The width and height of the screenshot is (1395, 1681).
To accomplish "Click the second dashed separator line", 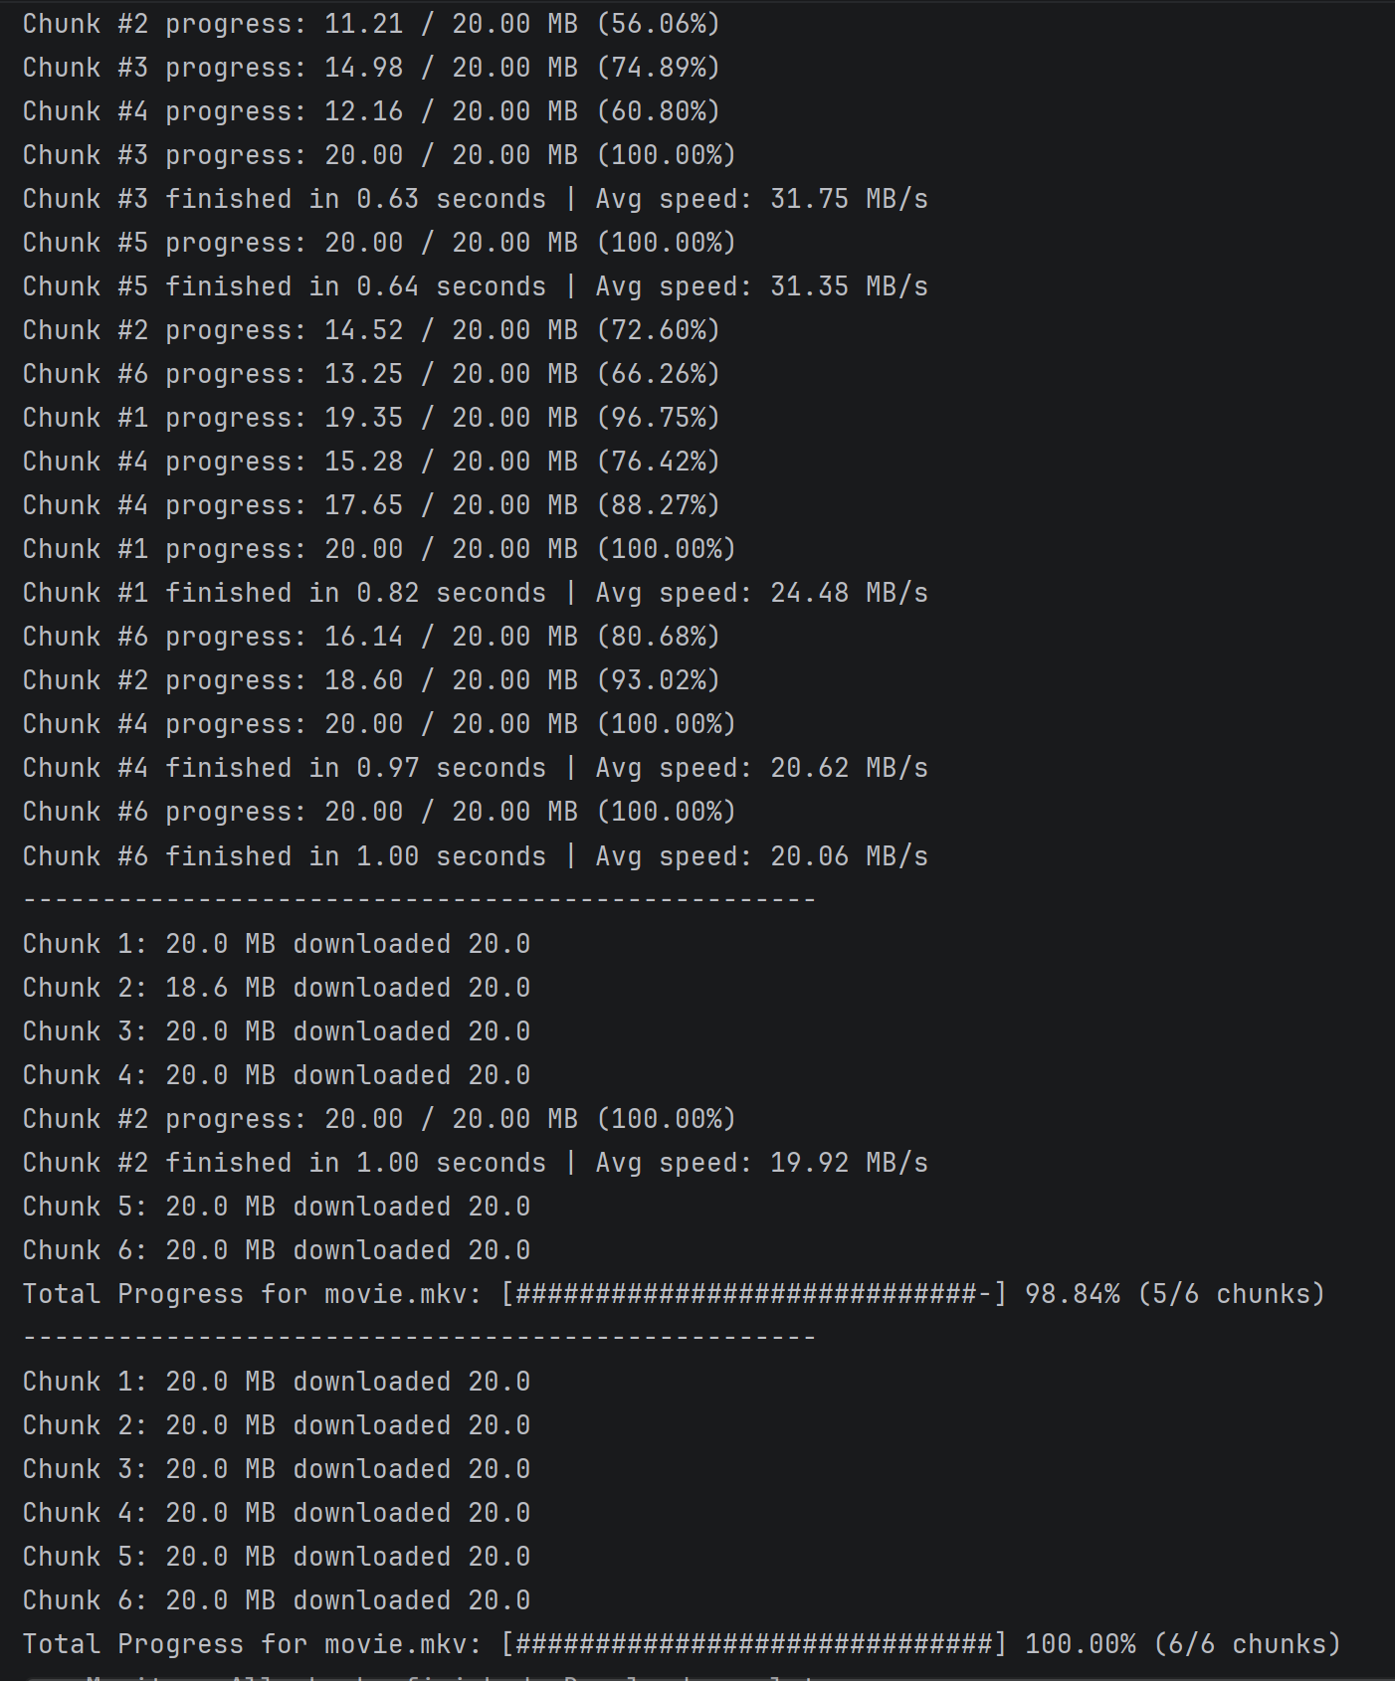I will click(x=420, y=1338).
